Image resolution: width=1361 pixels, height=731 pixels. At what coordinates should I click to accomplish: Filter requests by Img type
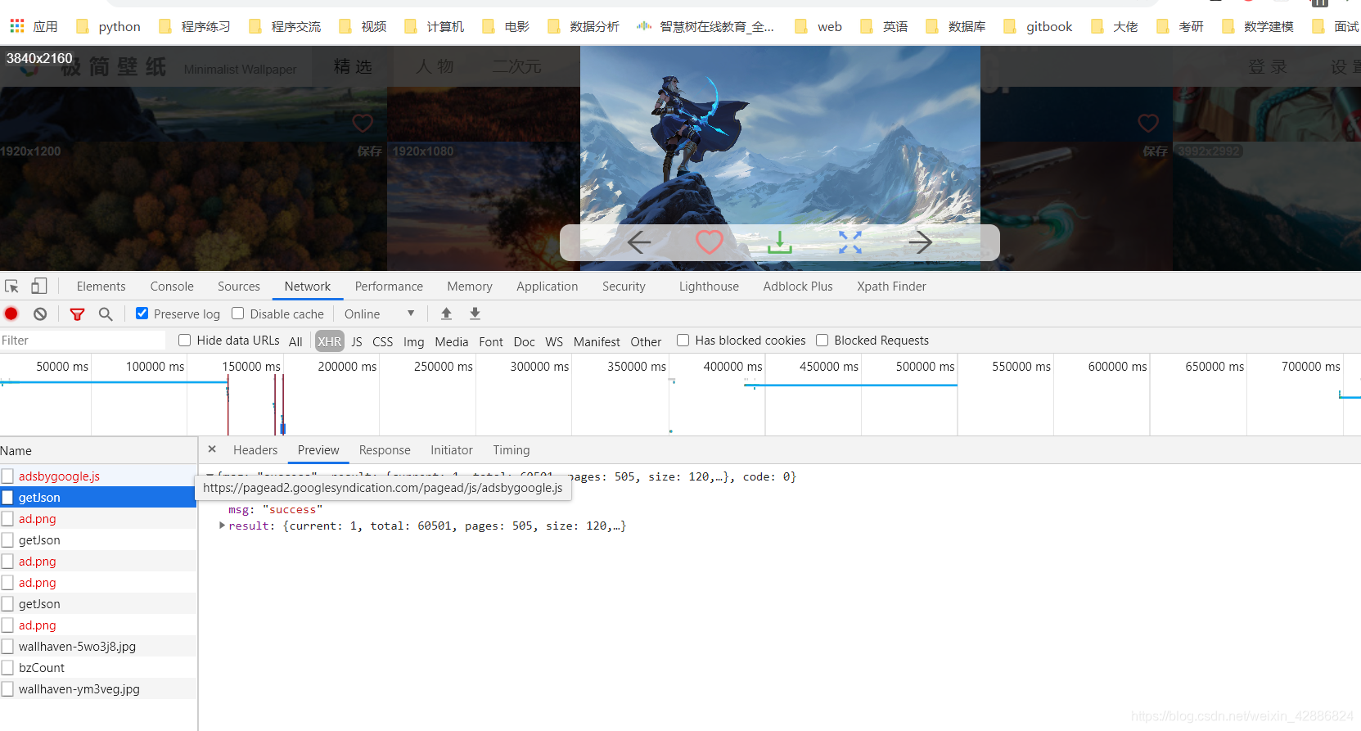[414, 341]
